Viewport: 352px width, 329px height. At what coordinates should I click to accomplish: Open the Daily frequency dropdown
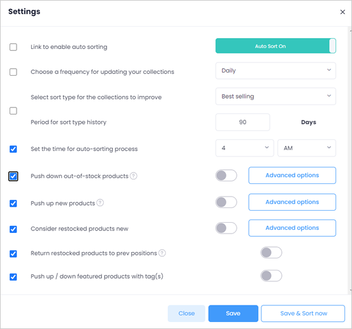click(275, 71)
